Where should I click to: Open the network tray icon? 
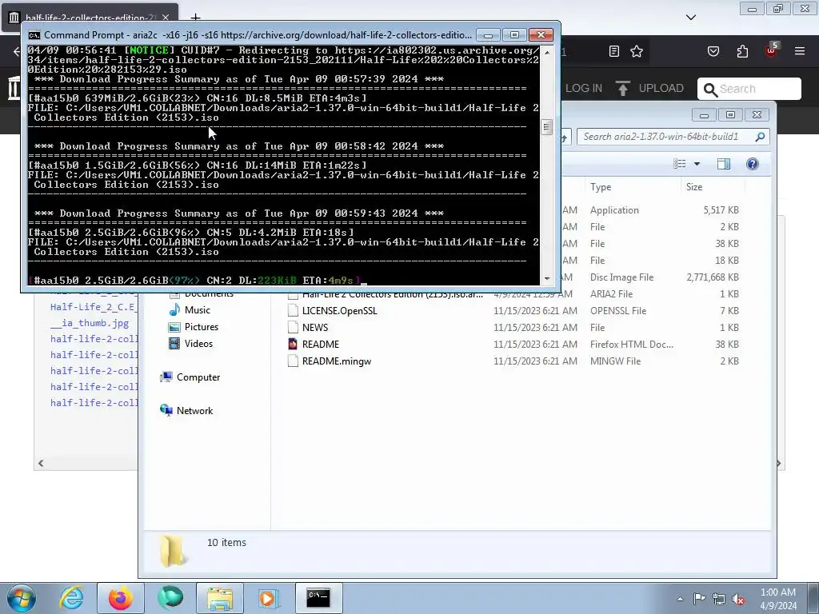point(719,599)
